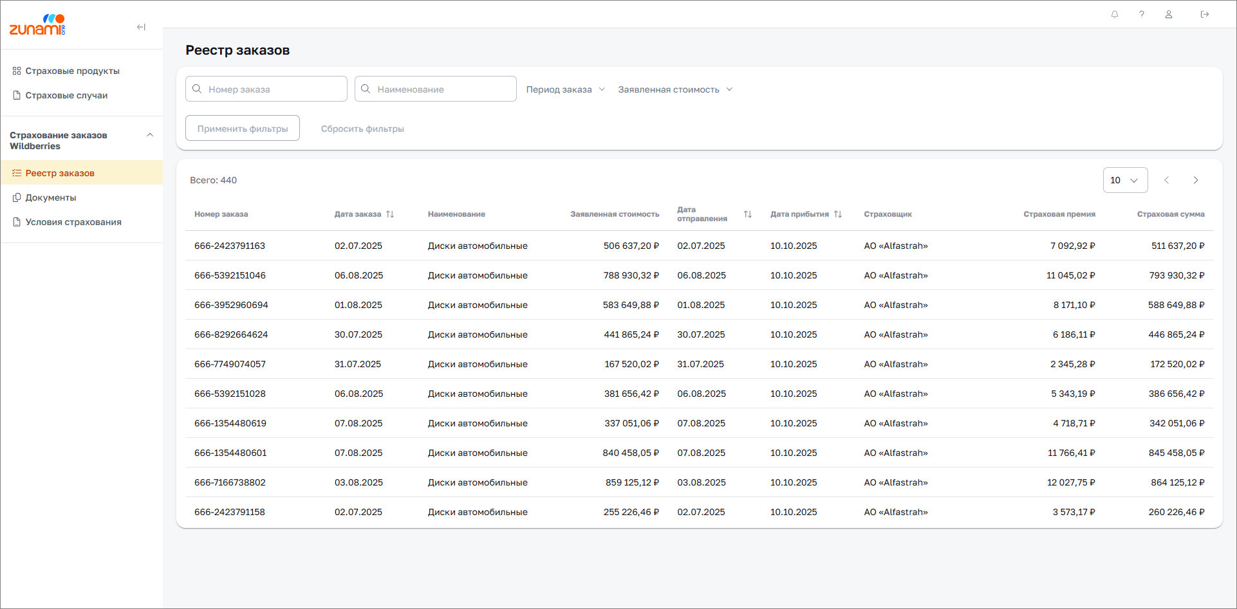This screenshot has width=1237, height=609.
Task: Sort by Дата отправления column arrows
Action: pyautogui.click(x=748, y=214)
